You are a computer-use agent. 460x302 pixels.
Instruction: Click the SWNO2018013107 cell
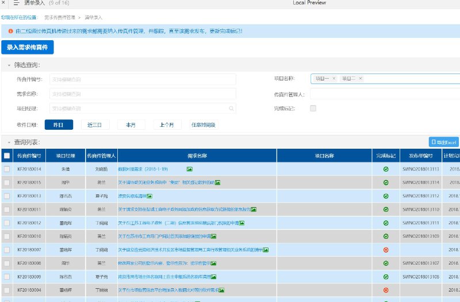coord(421,264)
